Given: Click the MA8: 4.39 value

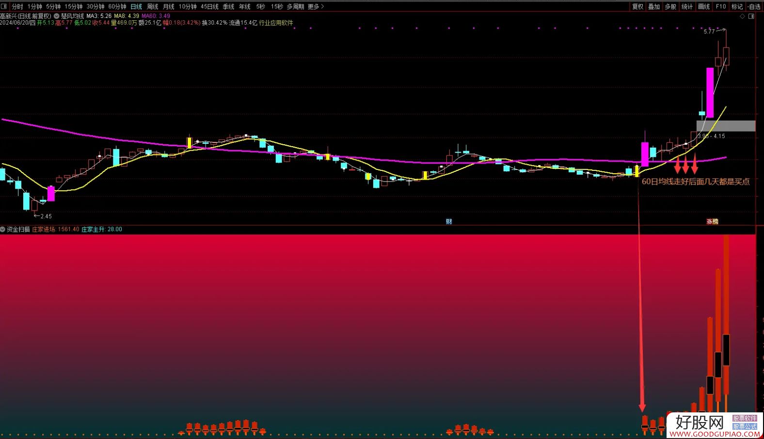Looking at the screenshot, I should pos(127,16).
